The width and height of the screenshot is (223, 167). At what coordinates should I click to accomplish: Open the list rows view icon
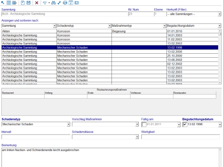tap(14, 3)
